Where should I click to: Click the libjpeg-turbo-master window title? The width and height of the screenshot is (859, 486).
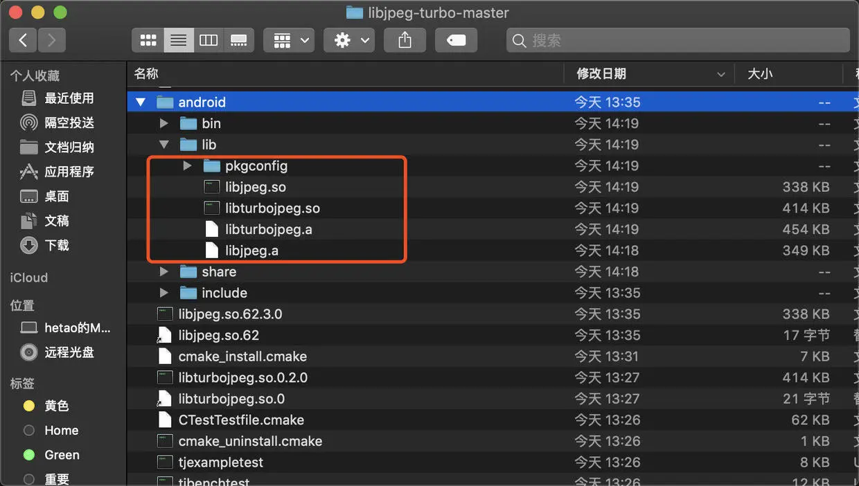[x=439, y=12]
